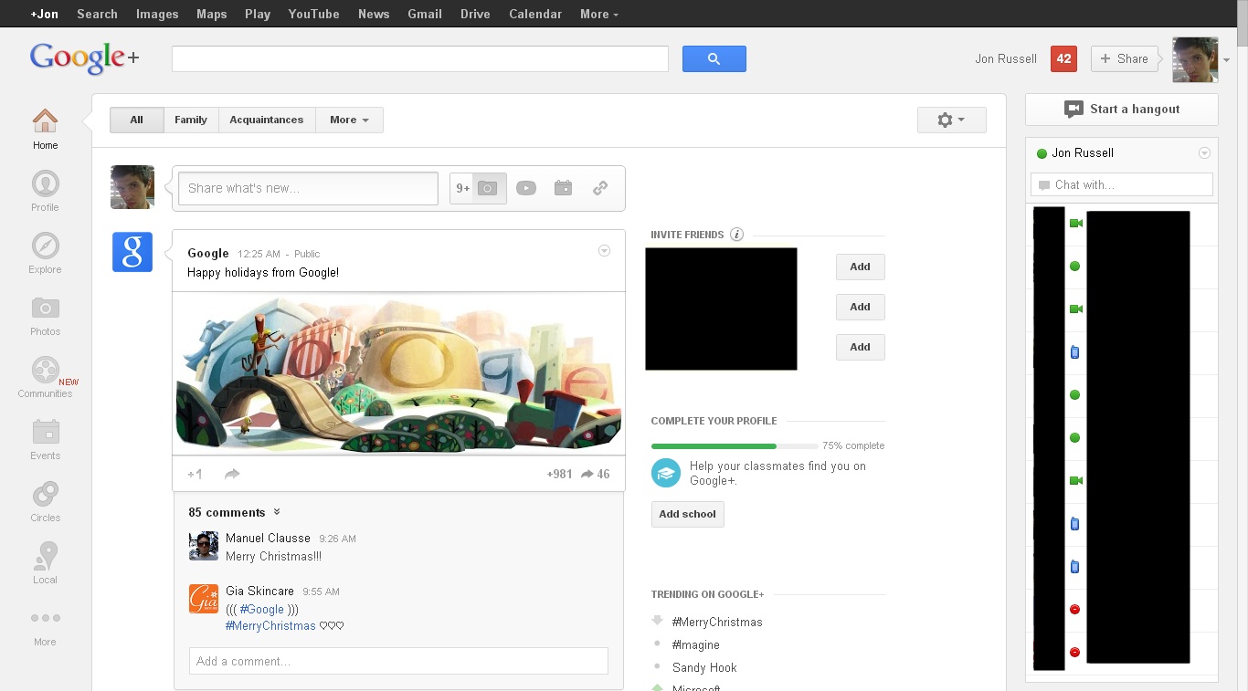
Task: Open Drive in the top bar
Action: 475,14
